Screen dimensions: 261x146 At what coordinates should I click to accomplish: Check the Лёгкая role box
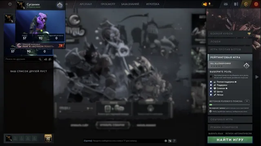211,95
